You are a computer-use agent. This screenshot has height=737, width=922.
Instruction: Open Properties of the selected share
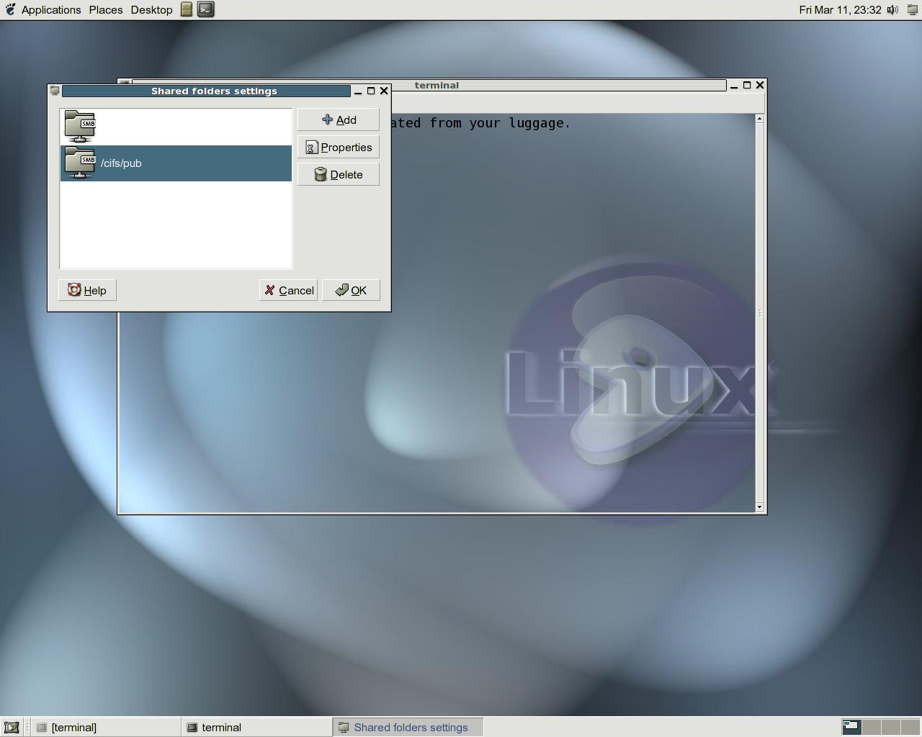tap(338, 147)
